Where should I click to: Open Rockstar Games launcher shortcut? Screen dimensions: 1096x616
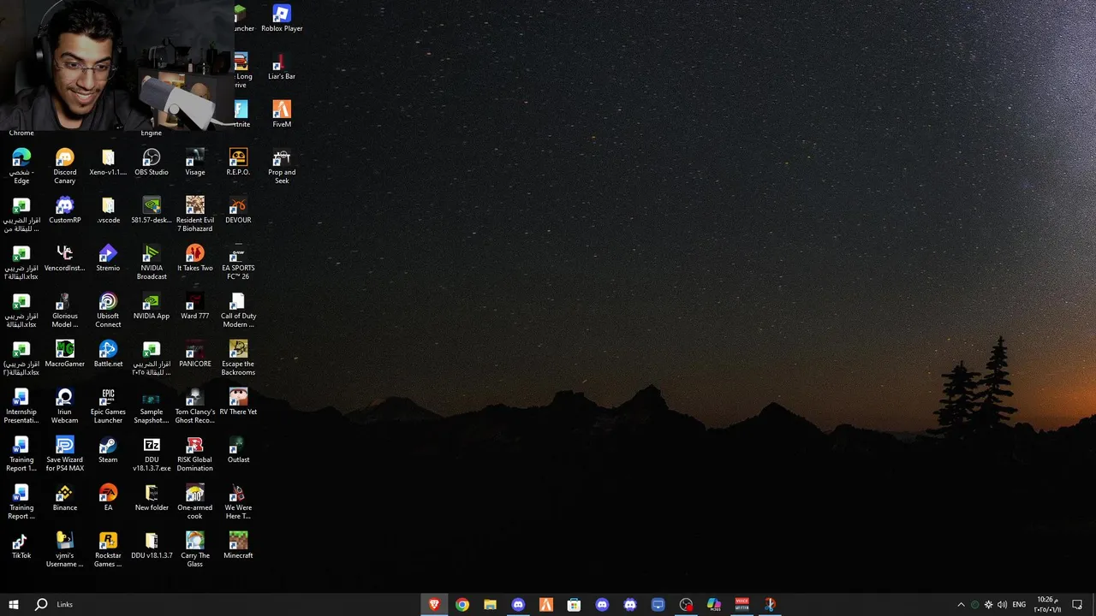pyautogui.click(x=108, y=550)
